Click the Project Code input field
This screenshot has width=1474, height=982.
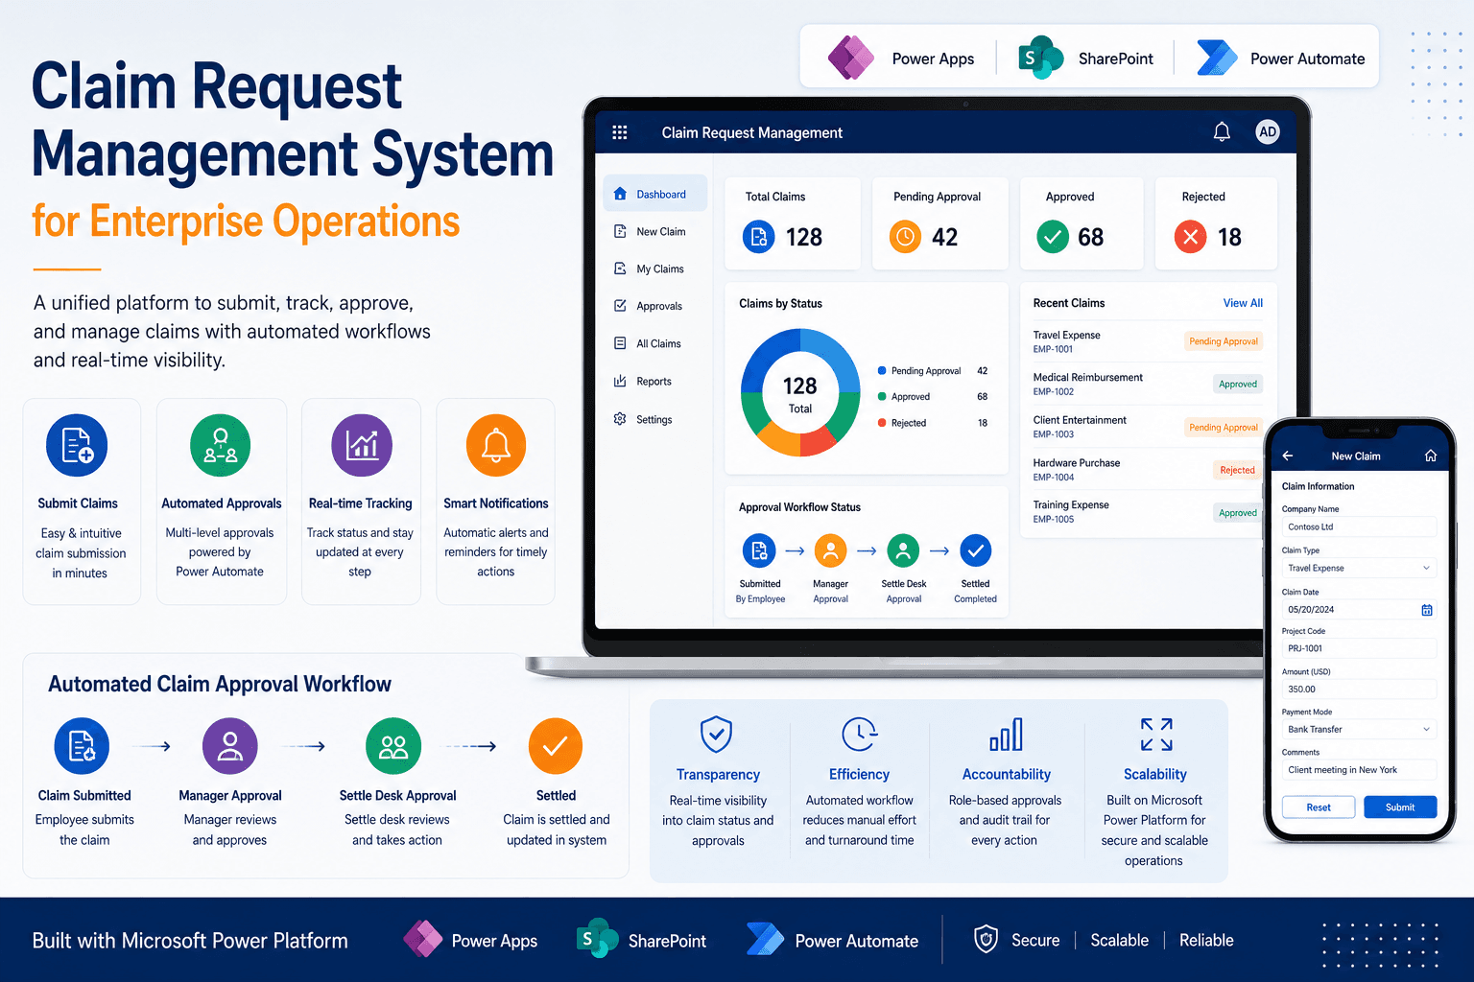(1359, 648)
